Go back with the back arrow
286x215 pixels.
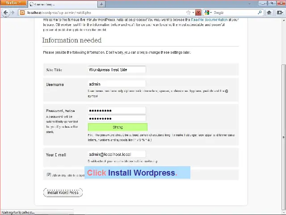point(6,13)
